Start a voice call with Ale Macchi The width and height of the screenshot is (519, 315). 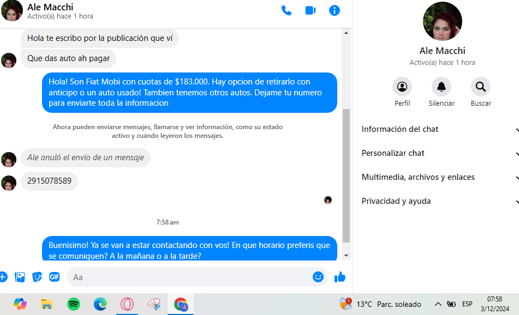tap(287, 10)
